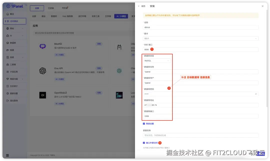
Task: Click the 数据库端口 field with 3306
Action: coord(200,116)
